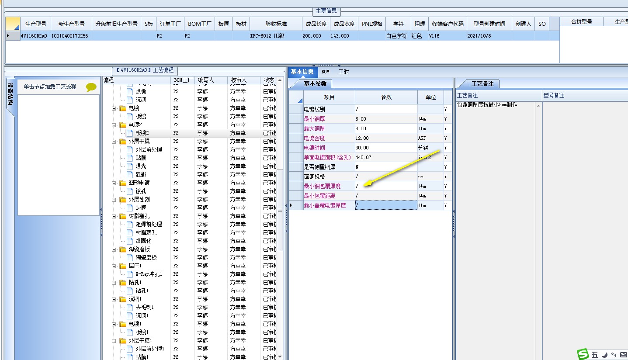Collapse the 外层干膜1 tree node
This screenshot has height=360, width=628.
point(114,341)
